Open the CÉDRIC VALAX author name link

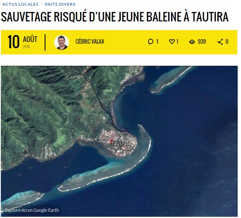pos(90,42)
